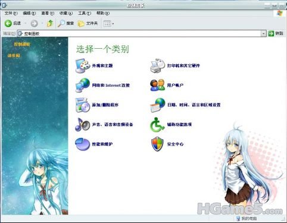Open the Security Center shield icon
The image size is (287, 223).
point(157,144)
